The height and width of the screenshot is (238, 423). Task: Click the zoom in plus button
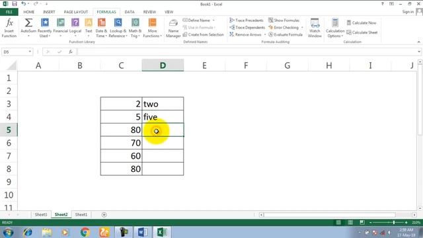[x=406, y=222]
